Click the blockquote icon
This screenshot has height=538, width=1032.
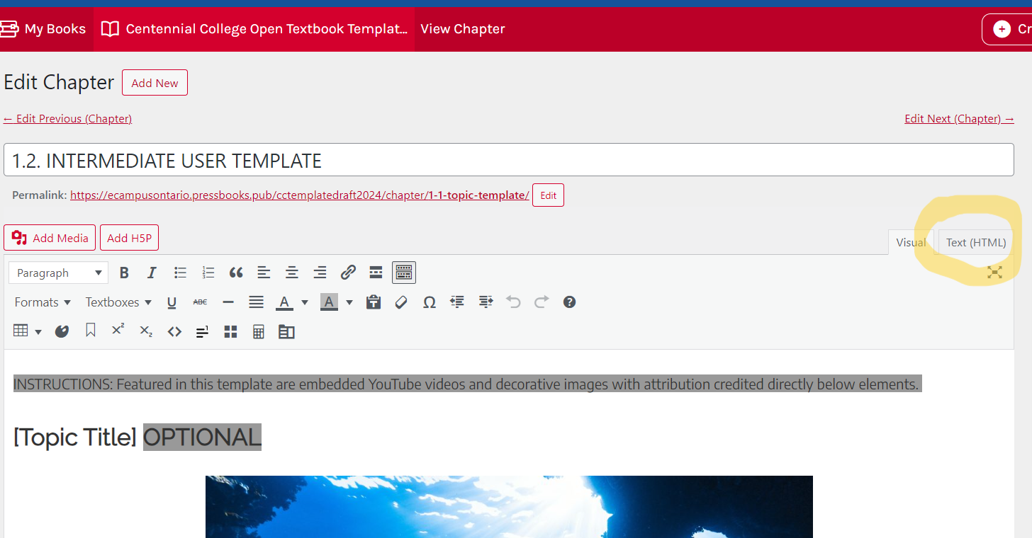[236, 273]
